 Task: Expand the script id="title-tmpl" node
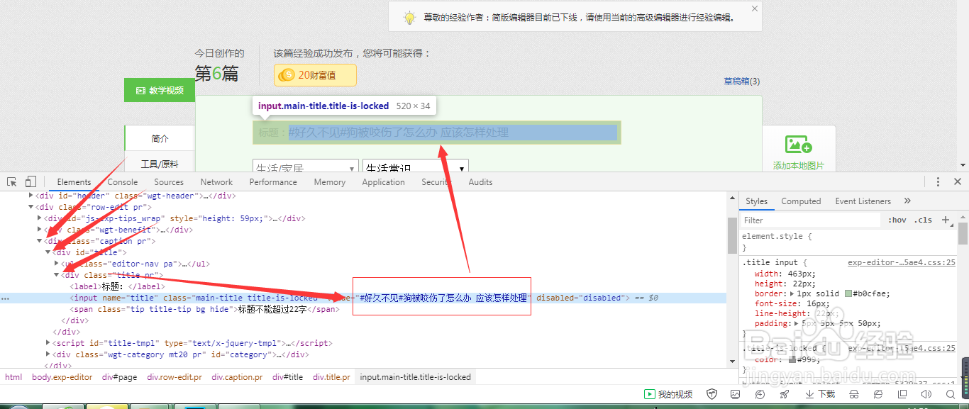(x=48, y=343)
